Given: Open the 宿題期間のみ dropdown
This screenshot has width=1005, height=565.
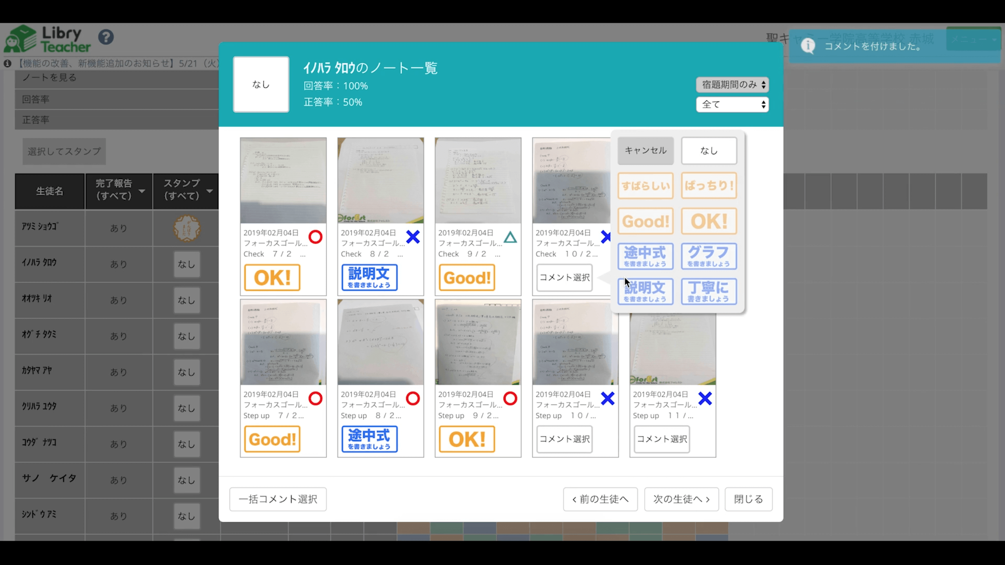Looking at the screenshot, I should pos(732,84).
